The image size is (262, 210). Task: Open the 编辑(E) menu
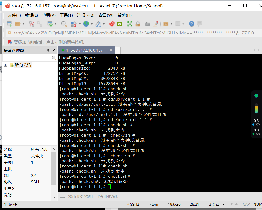[x=31, y=15]
